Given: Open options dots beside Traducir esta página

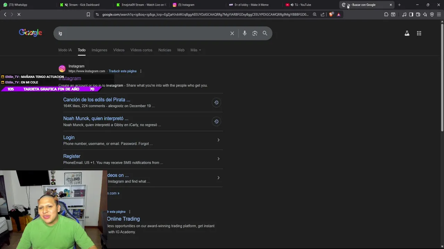Looking at the screenshot, I should pos(140,71).
